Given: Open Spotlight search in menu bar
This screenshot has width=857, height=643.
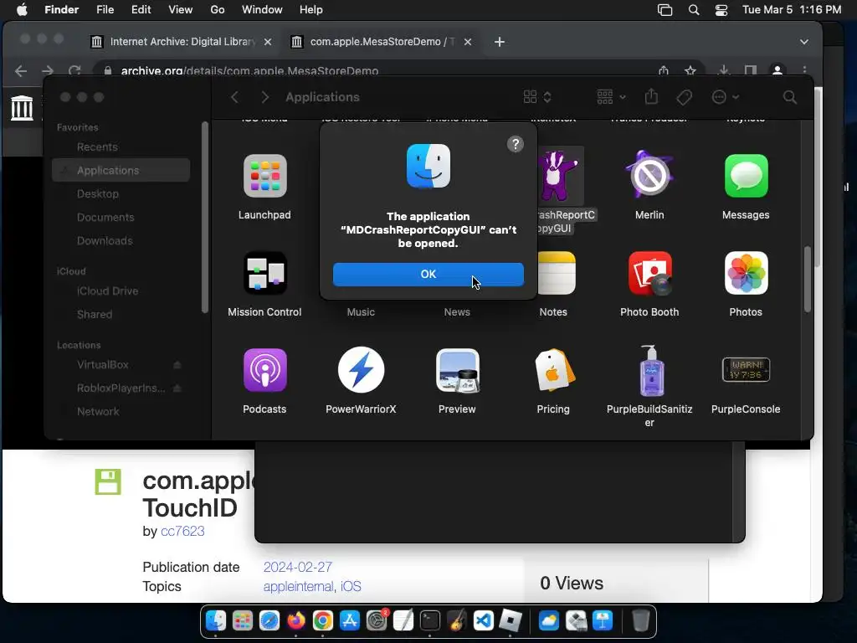Looking at the screenshot, I should point(694,10).
